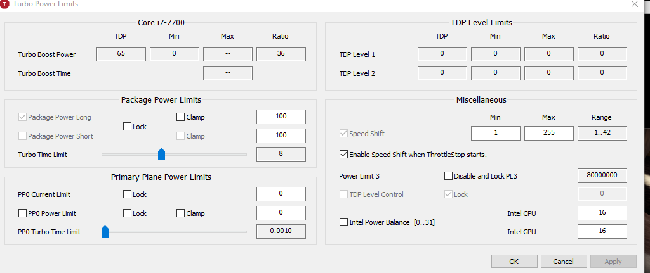Screen dimensions: 650x273
Task: Click the Core i7-7700 group heading
Action: (161, 23)
